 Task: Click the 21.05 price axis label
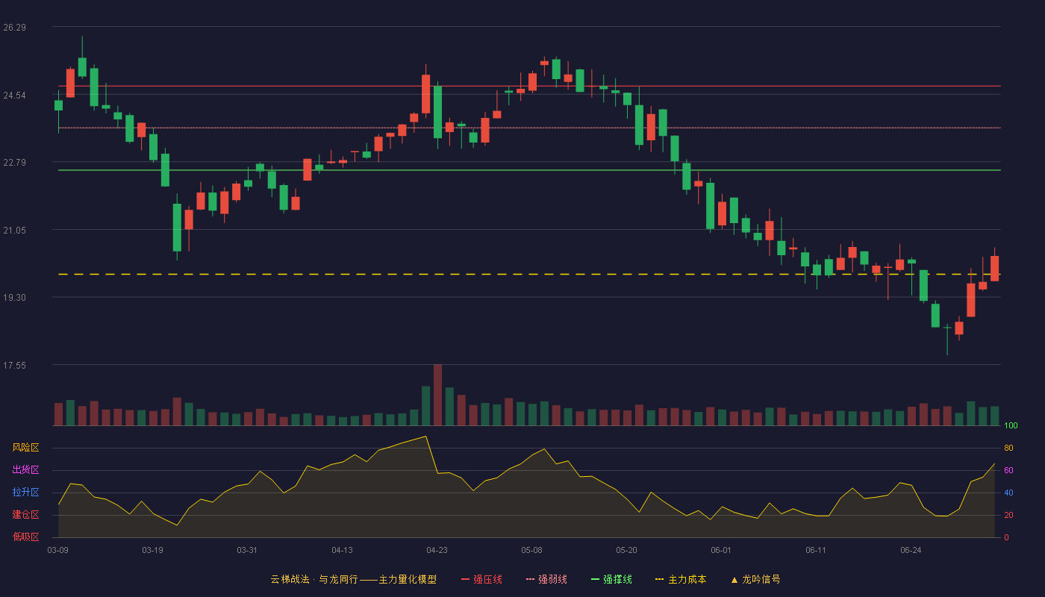(x=14, y=231)
